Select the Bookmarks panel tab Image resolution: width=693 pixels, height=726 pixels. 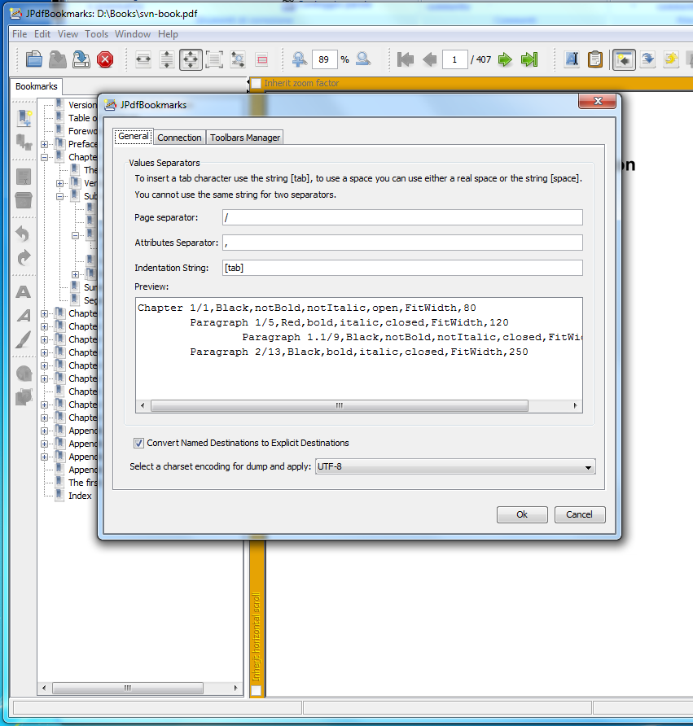point(36,86)
